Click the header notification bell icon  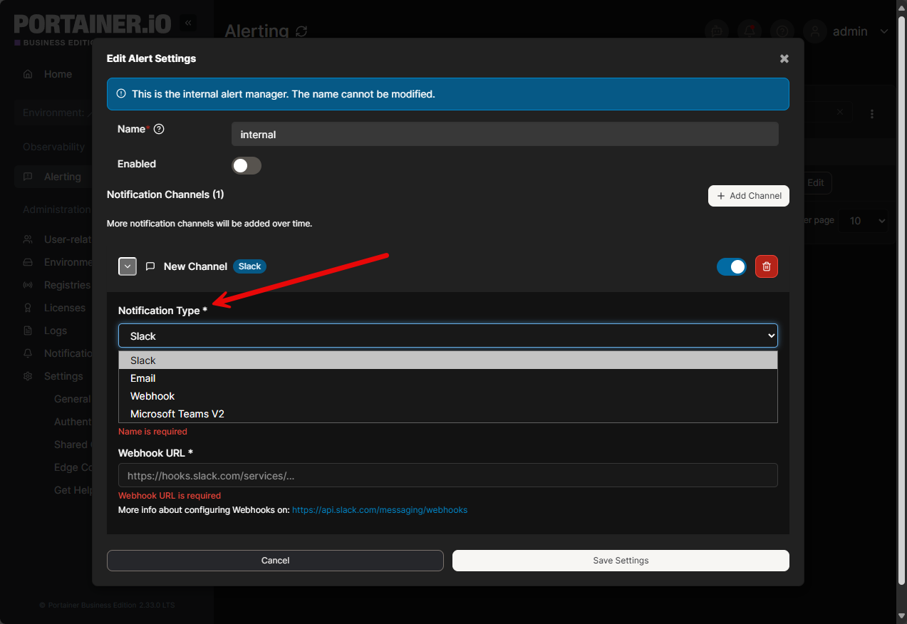click(750, 31)
